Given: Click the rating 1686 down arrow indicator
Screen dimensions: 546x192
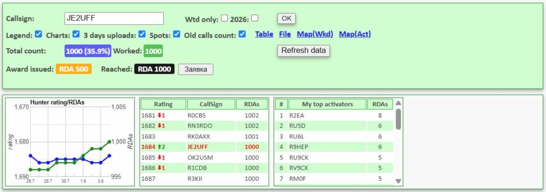Looking at the screenshot, I should pos(160,168).
